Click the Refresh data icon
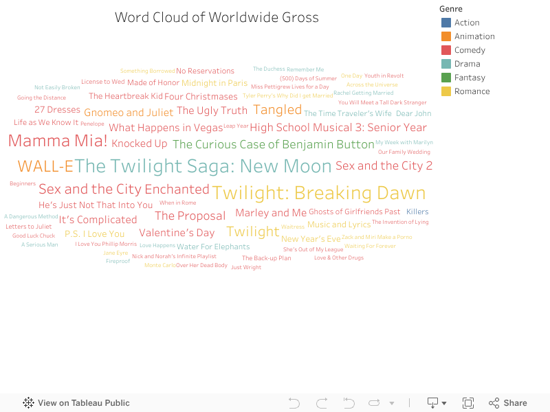The image size is (550, 412). tap(374, 403)
